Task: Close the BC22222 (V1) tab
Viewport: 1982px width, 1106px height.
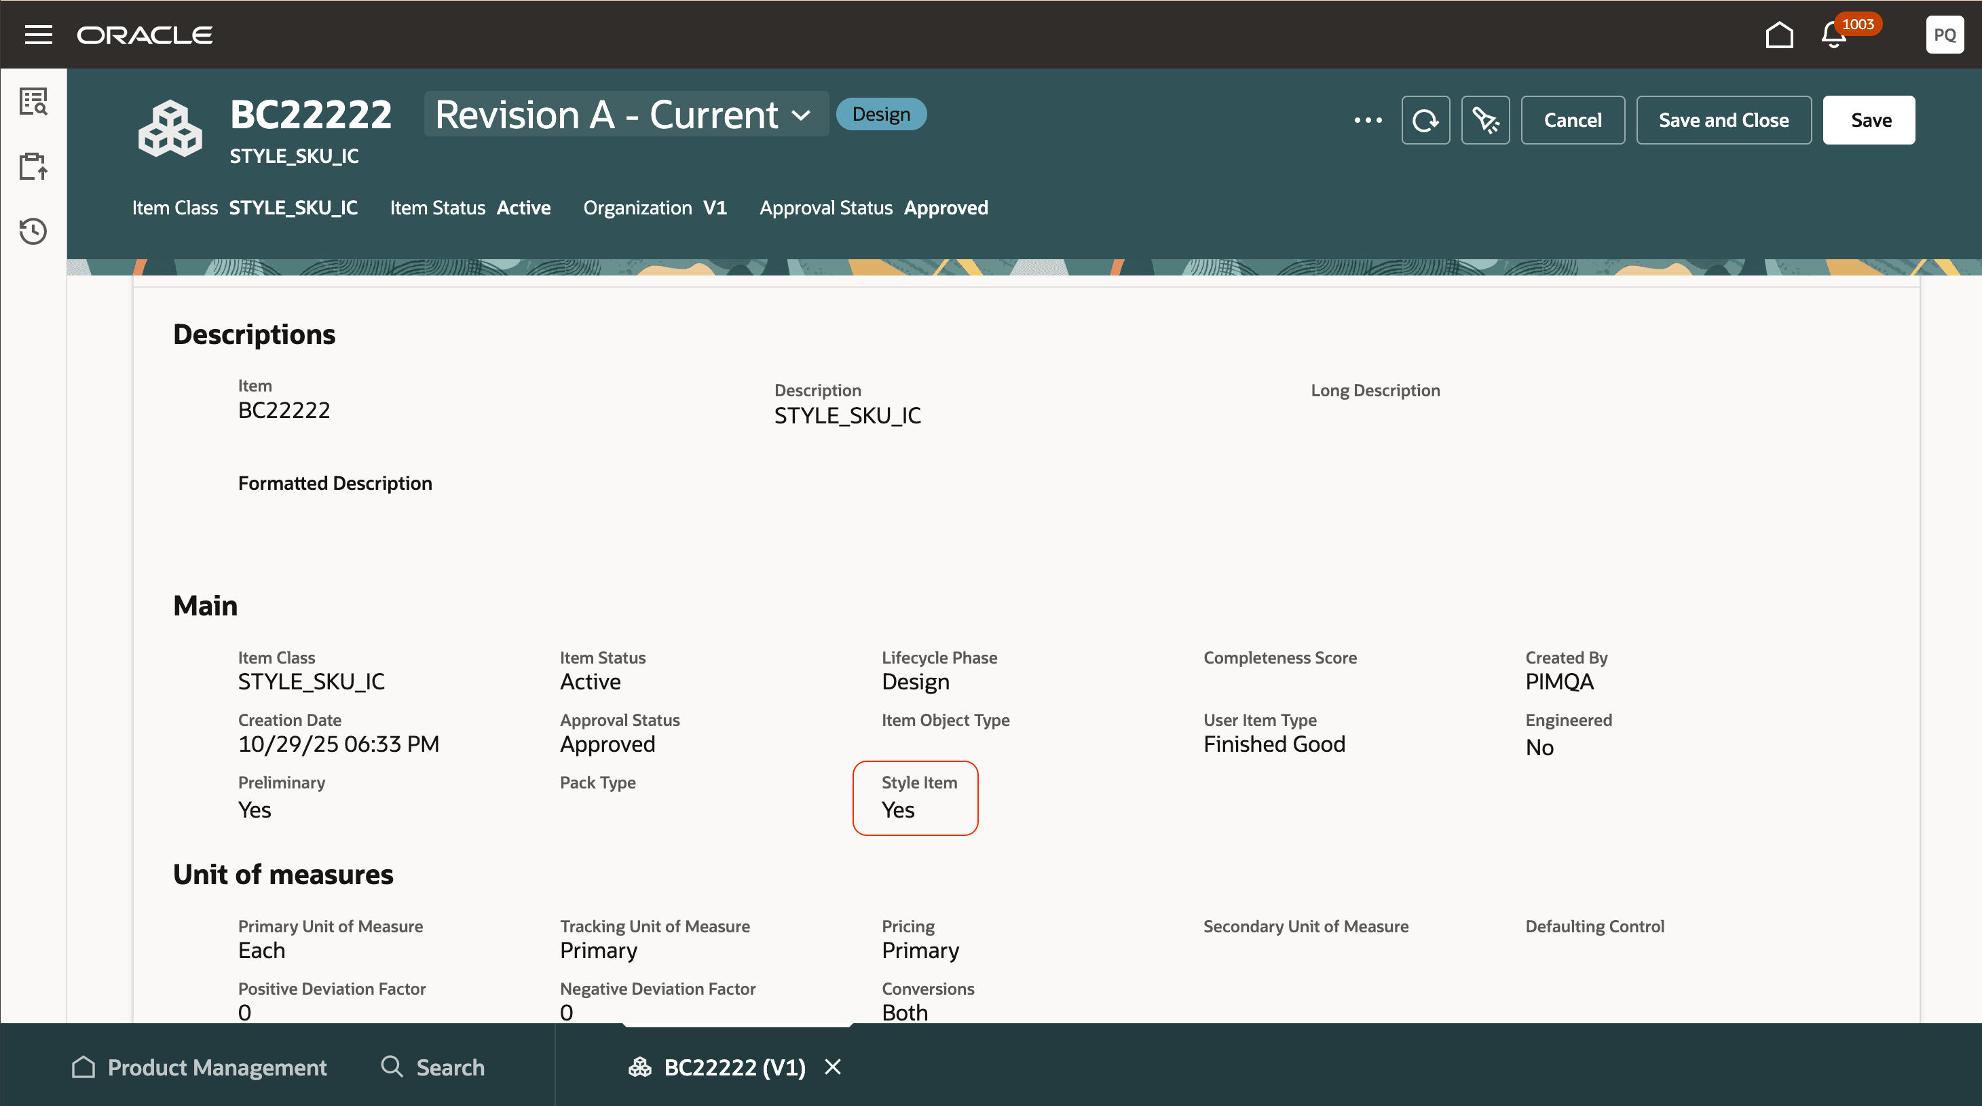Action: coord(832,1067)
